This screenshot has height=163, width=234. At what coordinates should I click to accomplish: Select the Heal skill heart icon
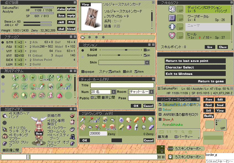172,35
